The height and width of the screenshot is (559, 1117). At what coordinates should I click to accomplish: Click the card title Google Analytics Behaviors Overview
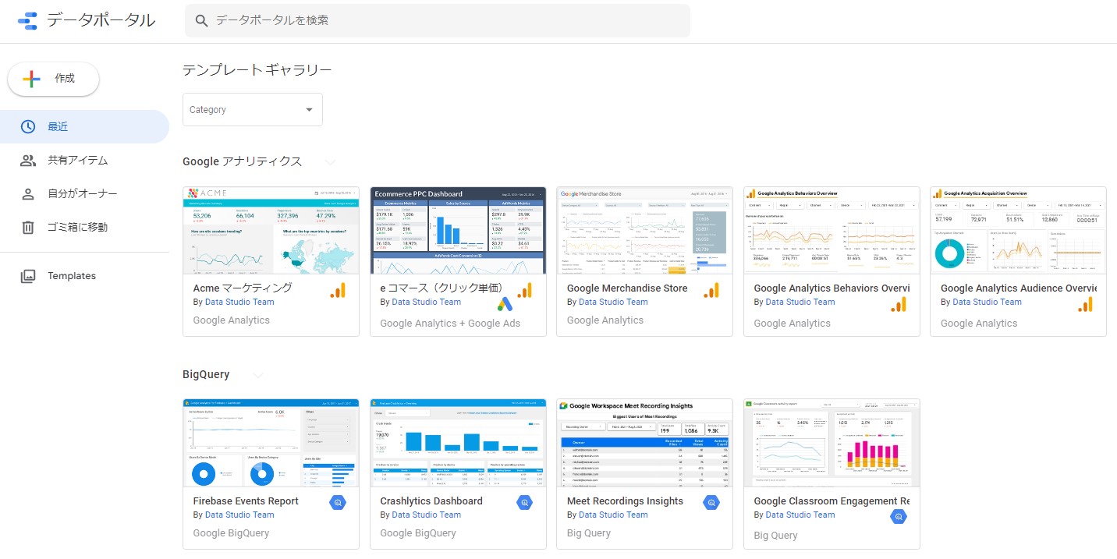[x=832, y=288]
